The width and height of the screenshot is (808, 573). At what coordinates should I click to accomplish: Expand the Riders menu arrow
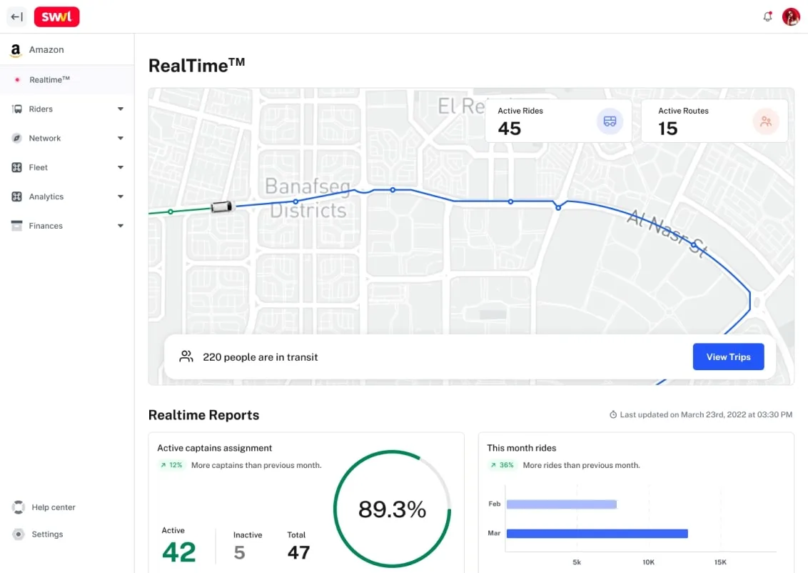click(x=121, y=109)
